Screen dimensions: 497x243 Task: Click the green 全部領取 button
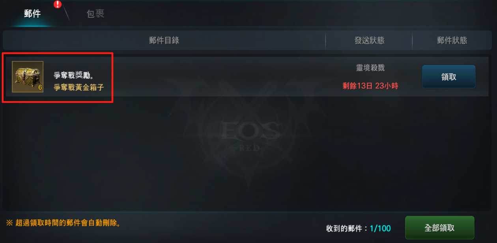(439, 228)
